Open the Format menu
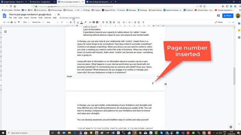 [x=34, y=18]
